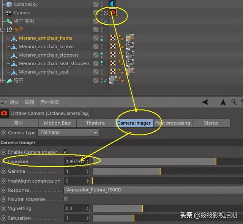This screenshot has height=224, width=243.
Task: Switch to the Thinlens tab
Action: [x=96, y=123]
